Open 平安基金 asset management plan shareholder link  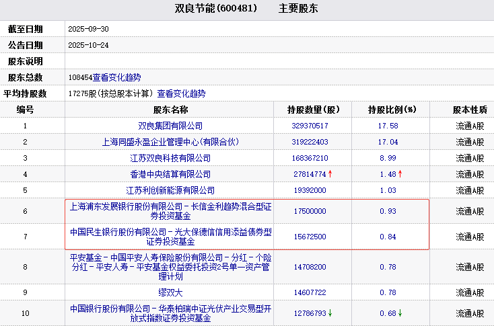(170, 266)
